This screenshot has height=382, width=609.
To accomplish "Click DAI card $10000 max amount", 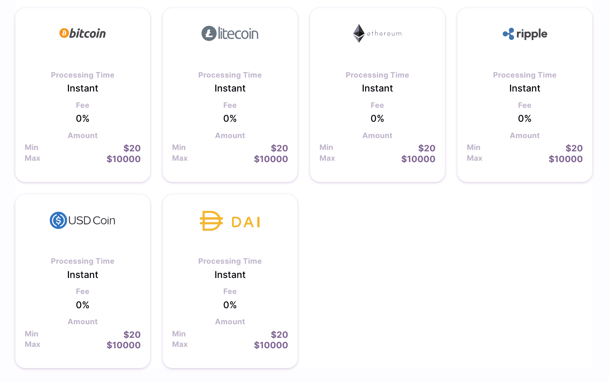I will pos(271,345).
